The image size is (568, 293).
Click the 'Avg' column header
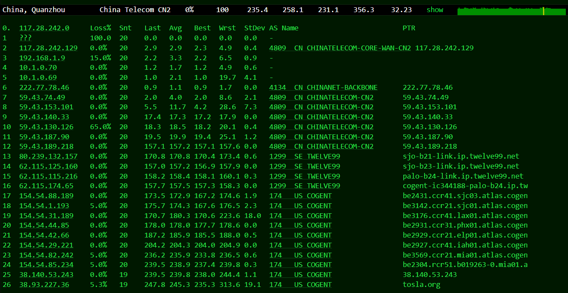[175, 28]
